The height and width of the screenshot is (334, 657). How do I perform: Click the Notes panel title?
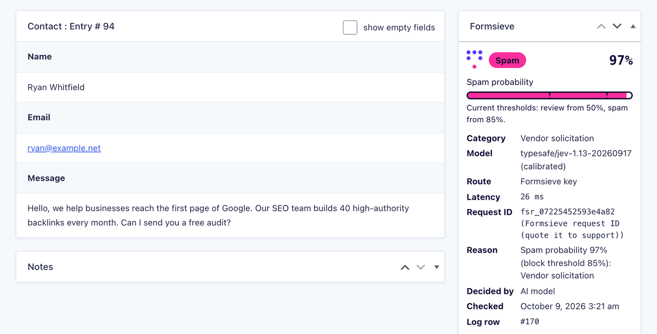[x=41, y=267]
